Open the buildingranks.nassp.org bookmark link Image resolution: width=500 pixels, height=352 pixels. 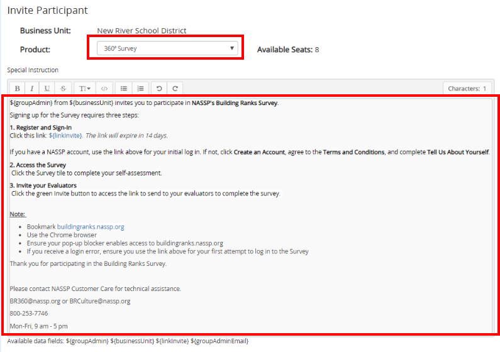coord(91,227)
